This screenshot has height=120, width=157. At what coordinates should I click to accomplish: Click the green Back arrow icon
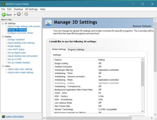pos(4,14)
